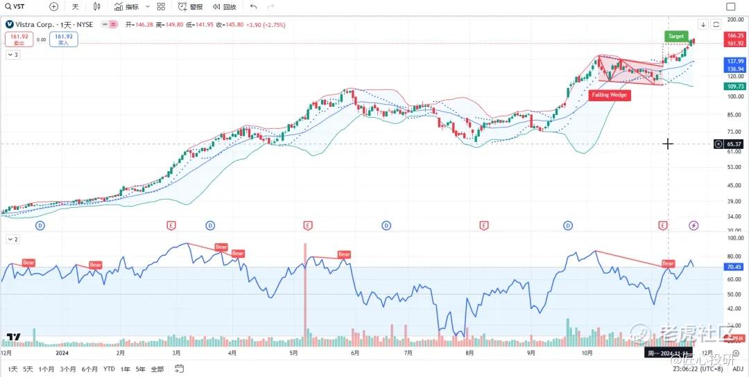Click first Bear label at left of RSI

point(29,263)
